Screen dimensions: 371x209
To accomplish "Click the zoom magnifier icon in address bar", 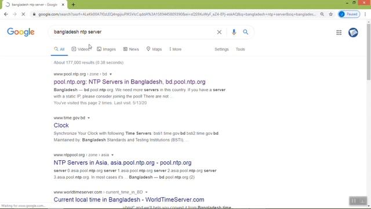I will (322, 14).
